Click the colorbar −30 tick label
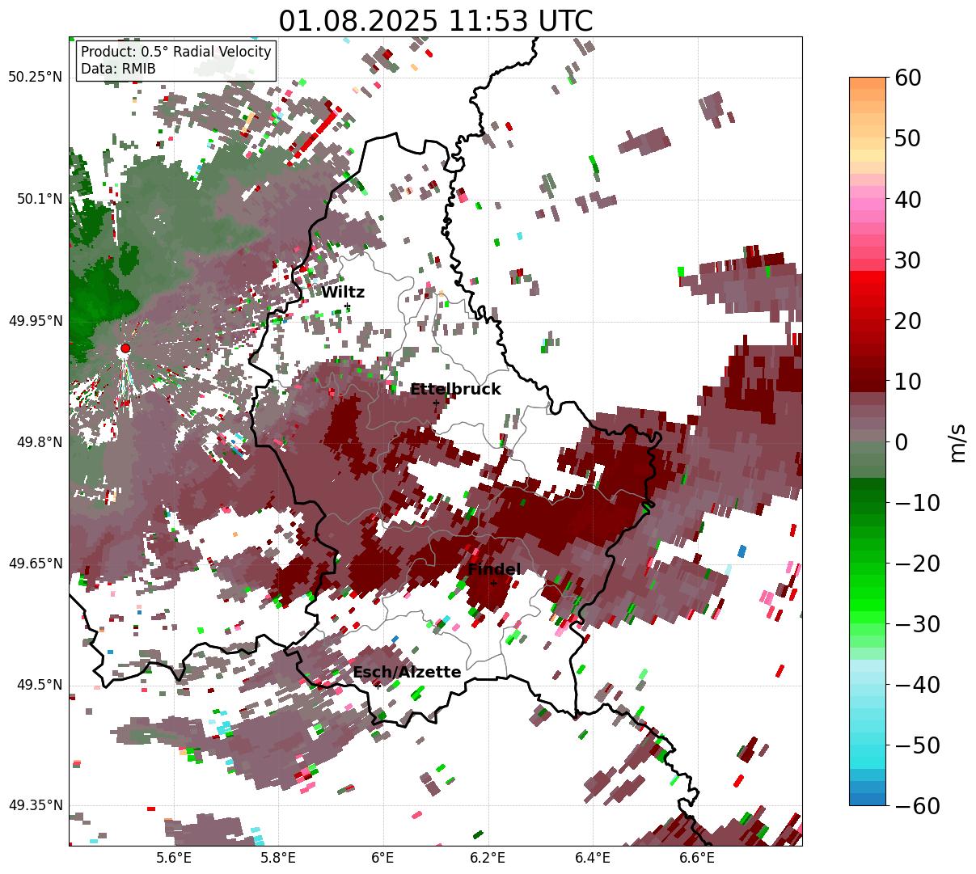 [x=916, y=623]
